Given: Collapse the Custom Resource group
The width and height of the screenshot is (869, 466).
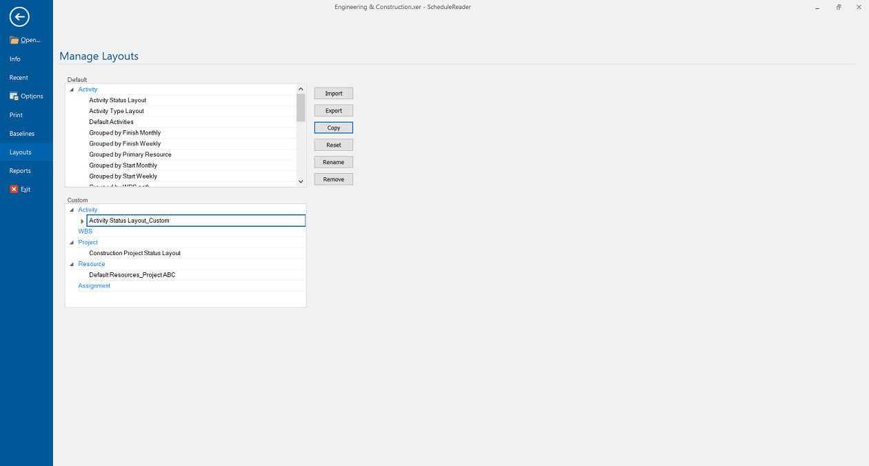Looking at the screenshot, I should pyautogui.click(x=72, y=264).
